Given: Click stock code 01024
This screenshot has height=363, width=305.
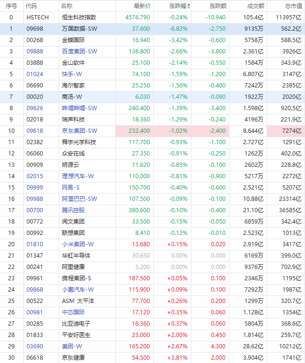Looking at the screenshot, I should tap(35, 74).
